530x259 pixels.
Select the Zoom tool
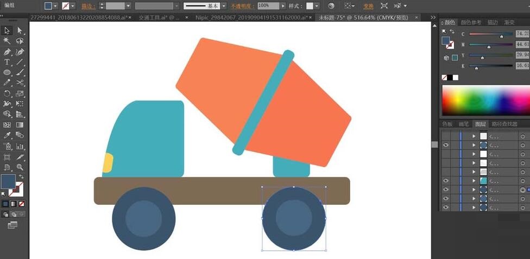point(20,167)
